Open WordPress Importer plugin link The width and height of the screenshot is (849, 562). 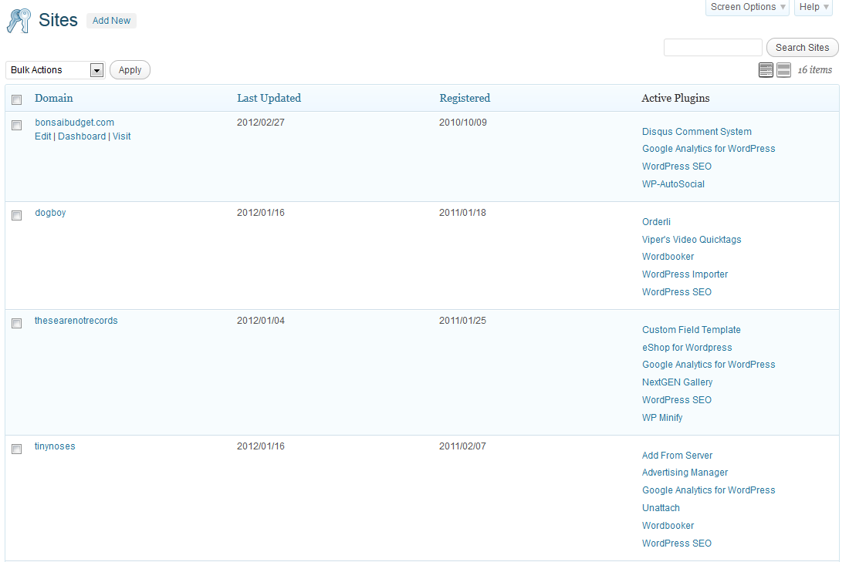pyautogui.click(x=685, y=274)
